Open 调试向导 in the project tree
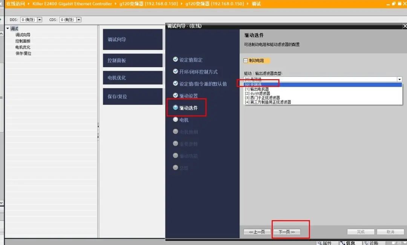This screenshot has height=245, width=407. tap(23, 35)
